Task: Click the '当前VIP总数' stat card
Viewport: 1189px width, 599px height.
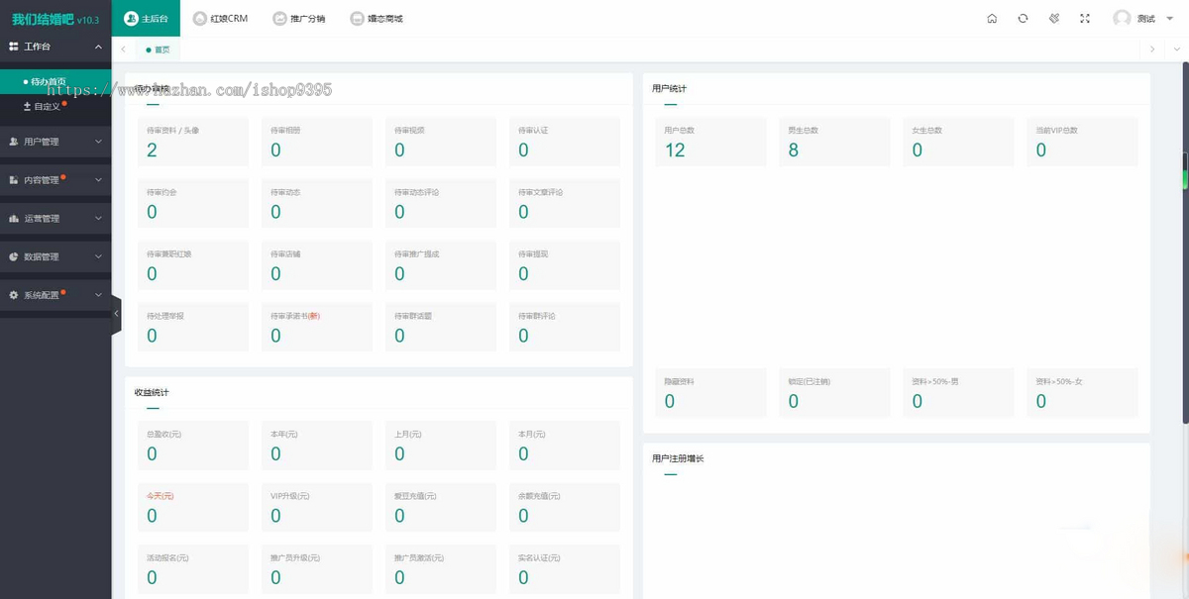Action: tap(1082, 142)
